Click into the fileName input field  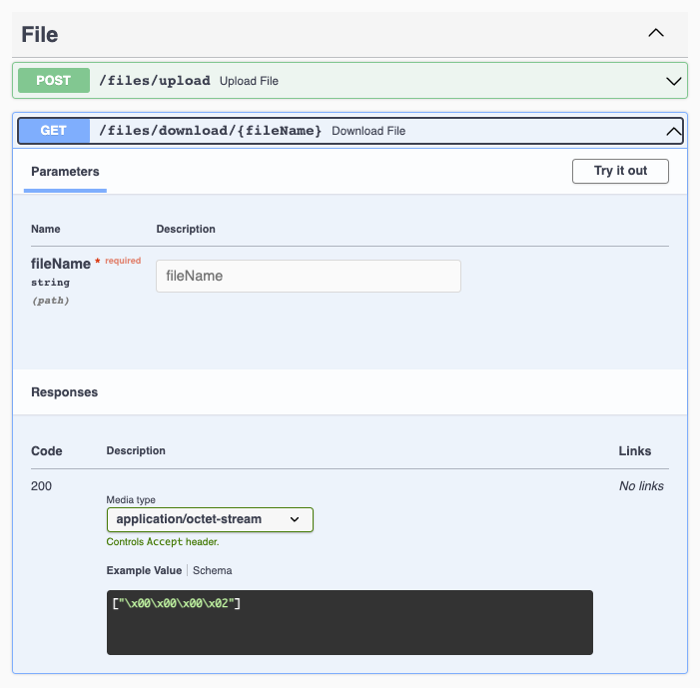pyautogui.click(x=308, y=276)
